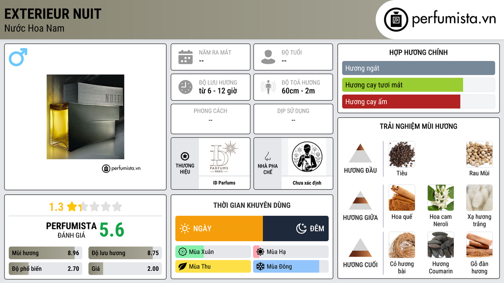Click the Độ lưu hương score bar
Screen dimensions: 504x283
[x=125, y=253]
